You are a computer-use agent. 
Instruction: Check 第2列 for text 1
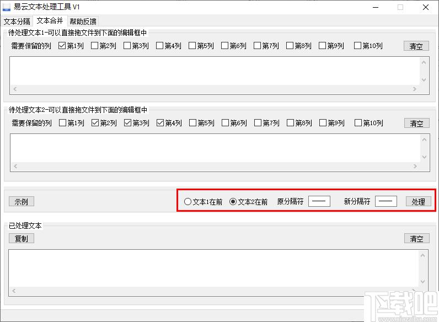coord(104,46)
